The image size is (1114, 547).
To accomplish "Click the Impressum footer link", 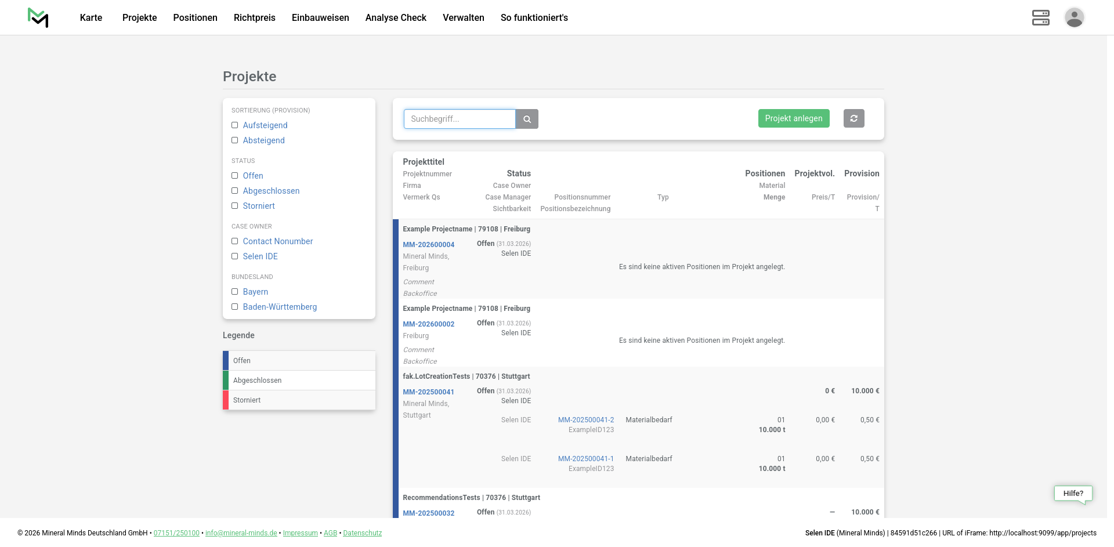I will click(x=300, y=533).
